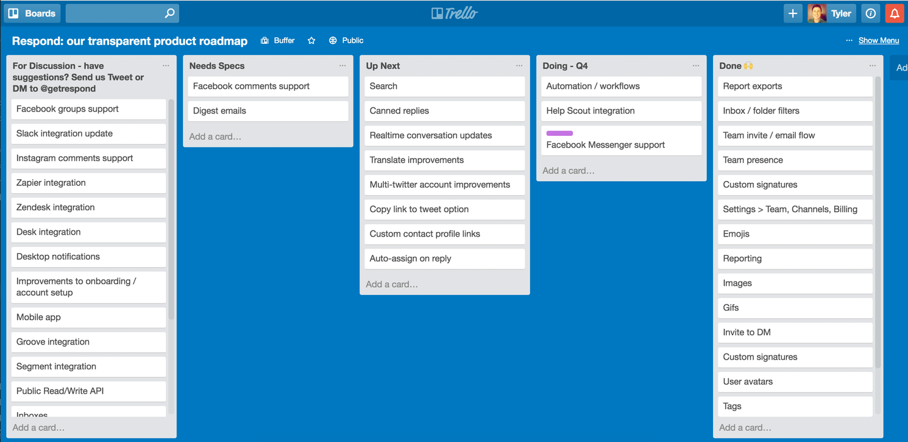Open Copy link to tweet option card
This screenshot has width=908, height=442.
[445, 210]
